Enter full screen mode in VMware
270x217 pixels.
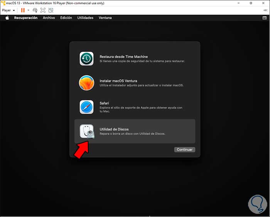pyautogui.click(x=43, y=10)
